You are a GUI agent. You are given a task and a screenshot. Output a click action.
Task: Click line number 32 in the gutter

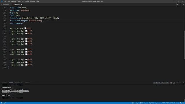[x=5, y=21]
